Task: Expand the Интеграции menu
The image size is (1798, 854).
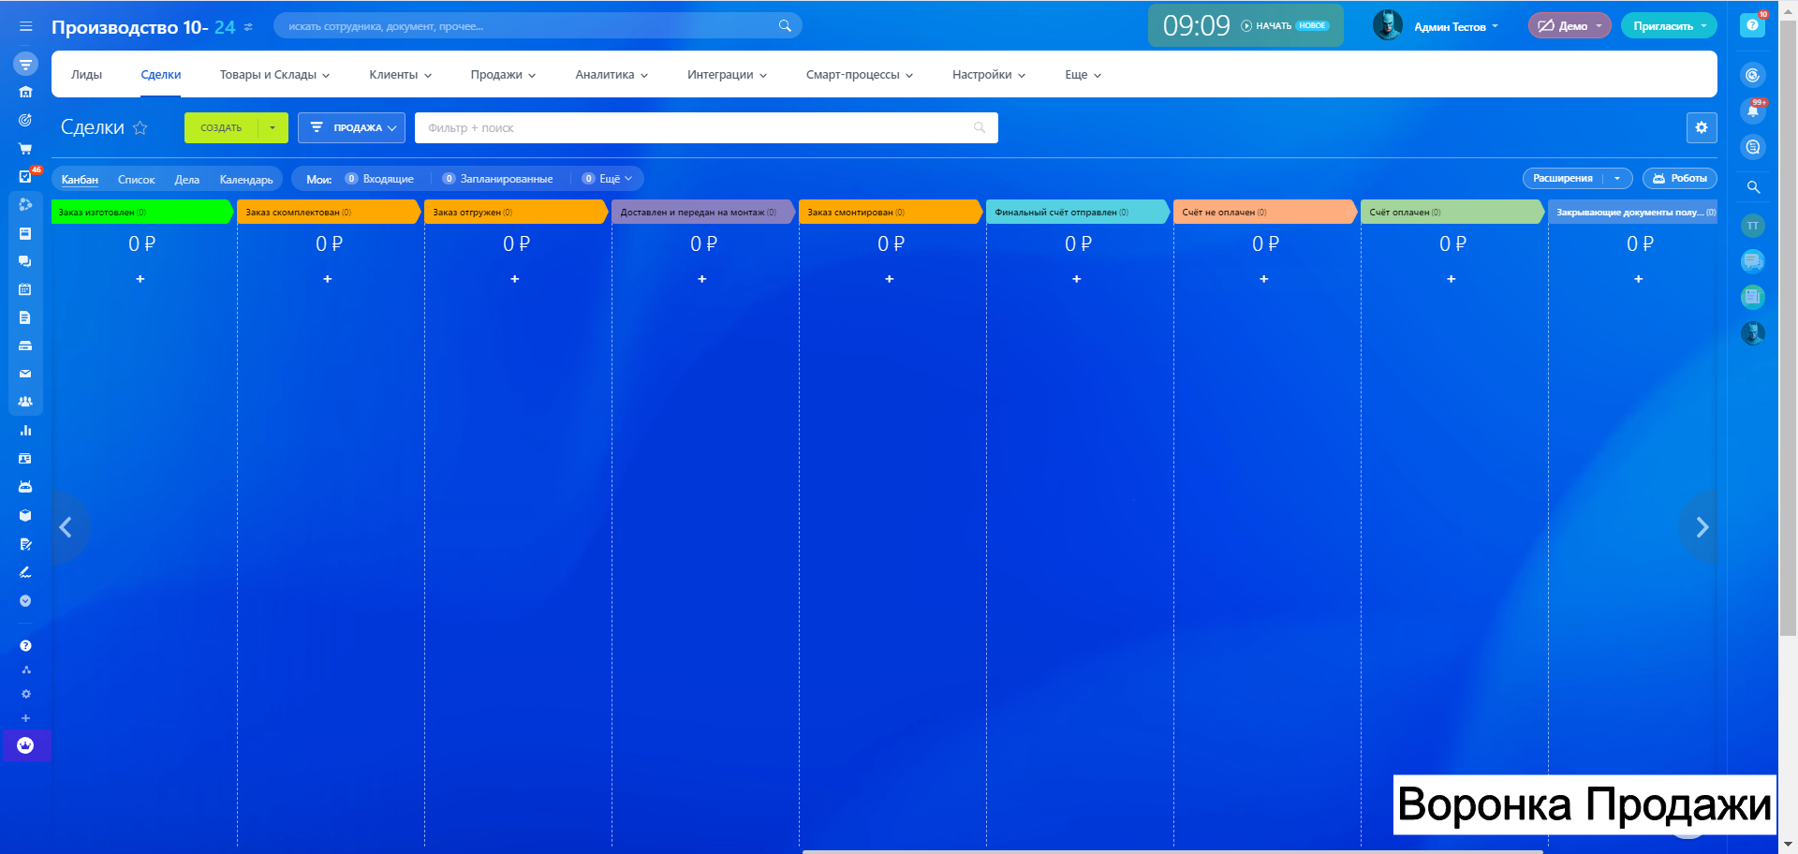Action: [x=727, y=75]
